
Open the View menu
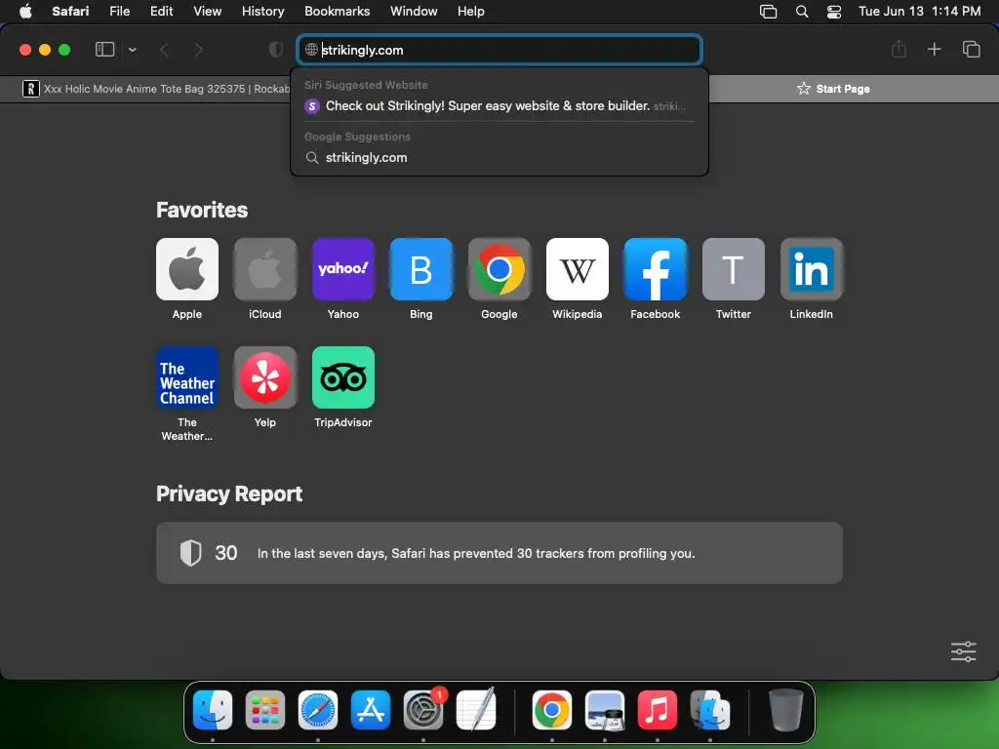click(x=207, y=11)
